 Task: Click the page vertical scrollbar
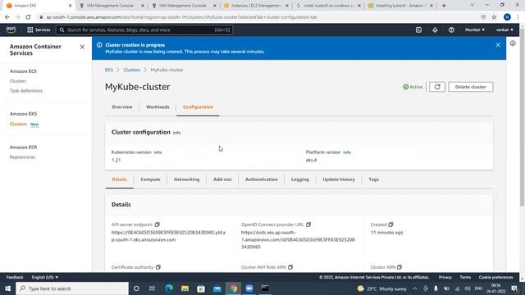522,117
